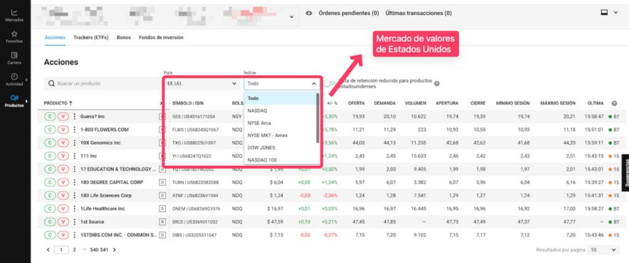Select Todo in the Índice list
This screenshot has height=263, width=629.
(x=280, y=98)
